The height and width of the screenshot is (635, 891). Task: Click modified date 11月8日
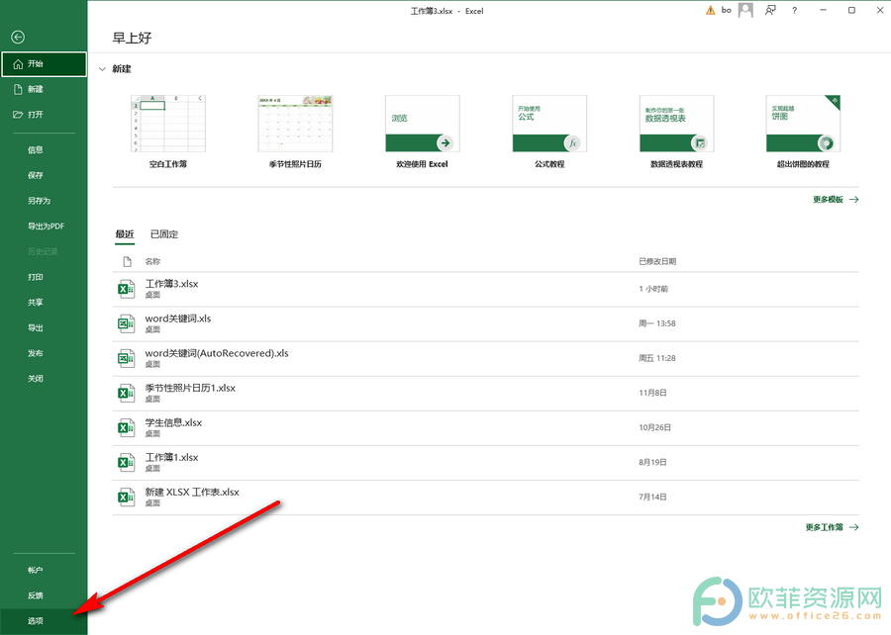652,393
